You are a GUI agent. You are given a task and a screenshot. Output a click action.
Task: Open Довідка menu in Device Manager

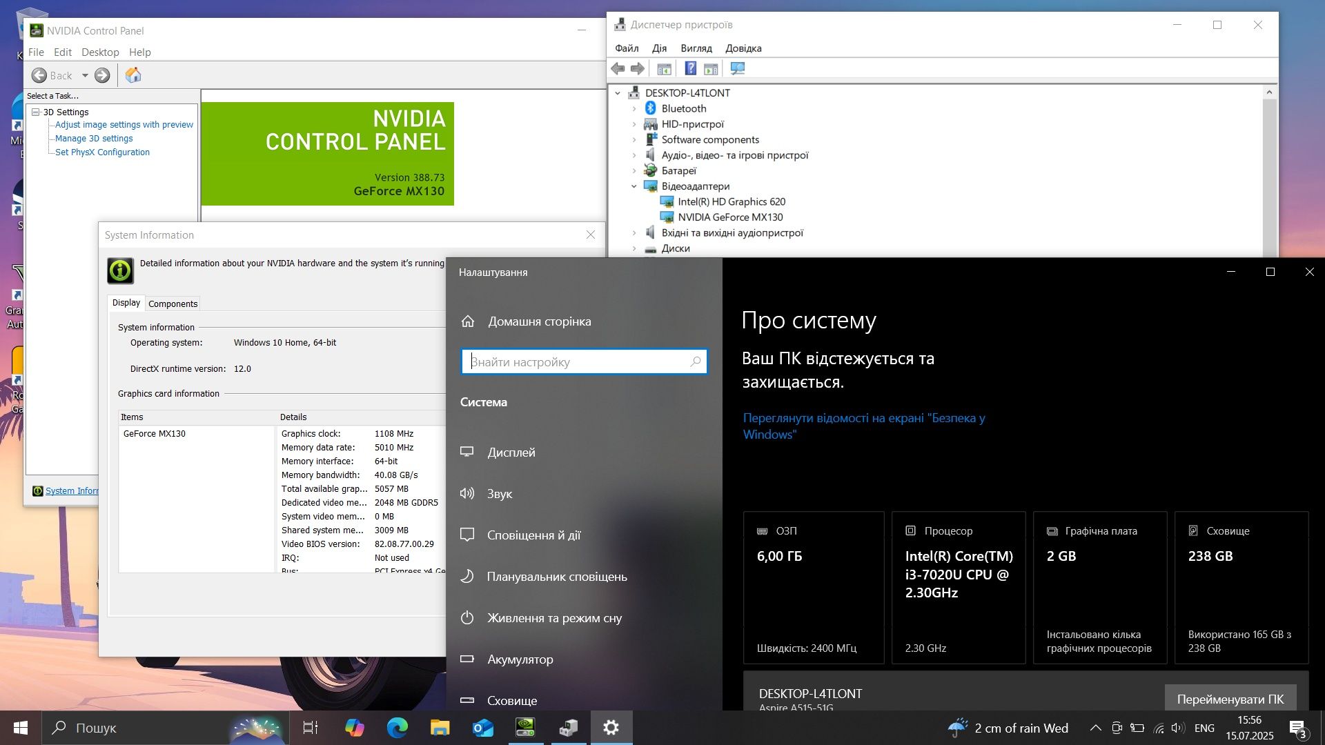point(743,48)
